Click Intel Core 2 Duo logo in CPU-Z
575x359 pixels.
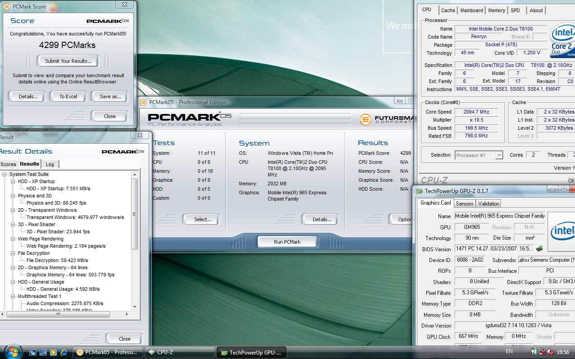pos(562,40)
